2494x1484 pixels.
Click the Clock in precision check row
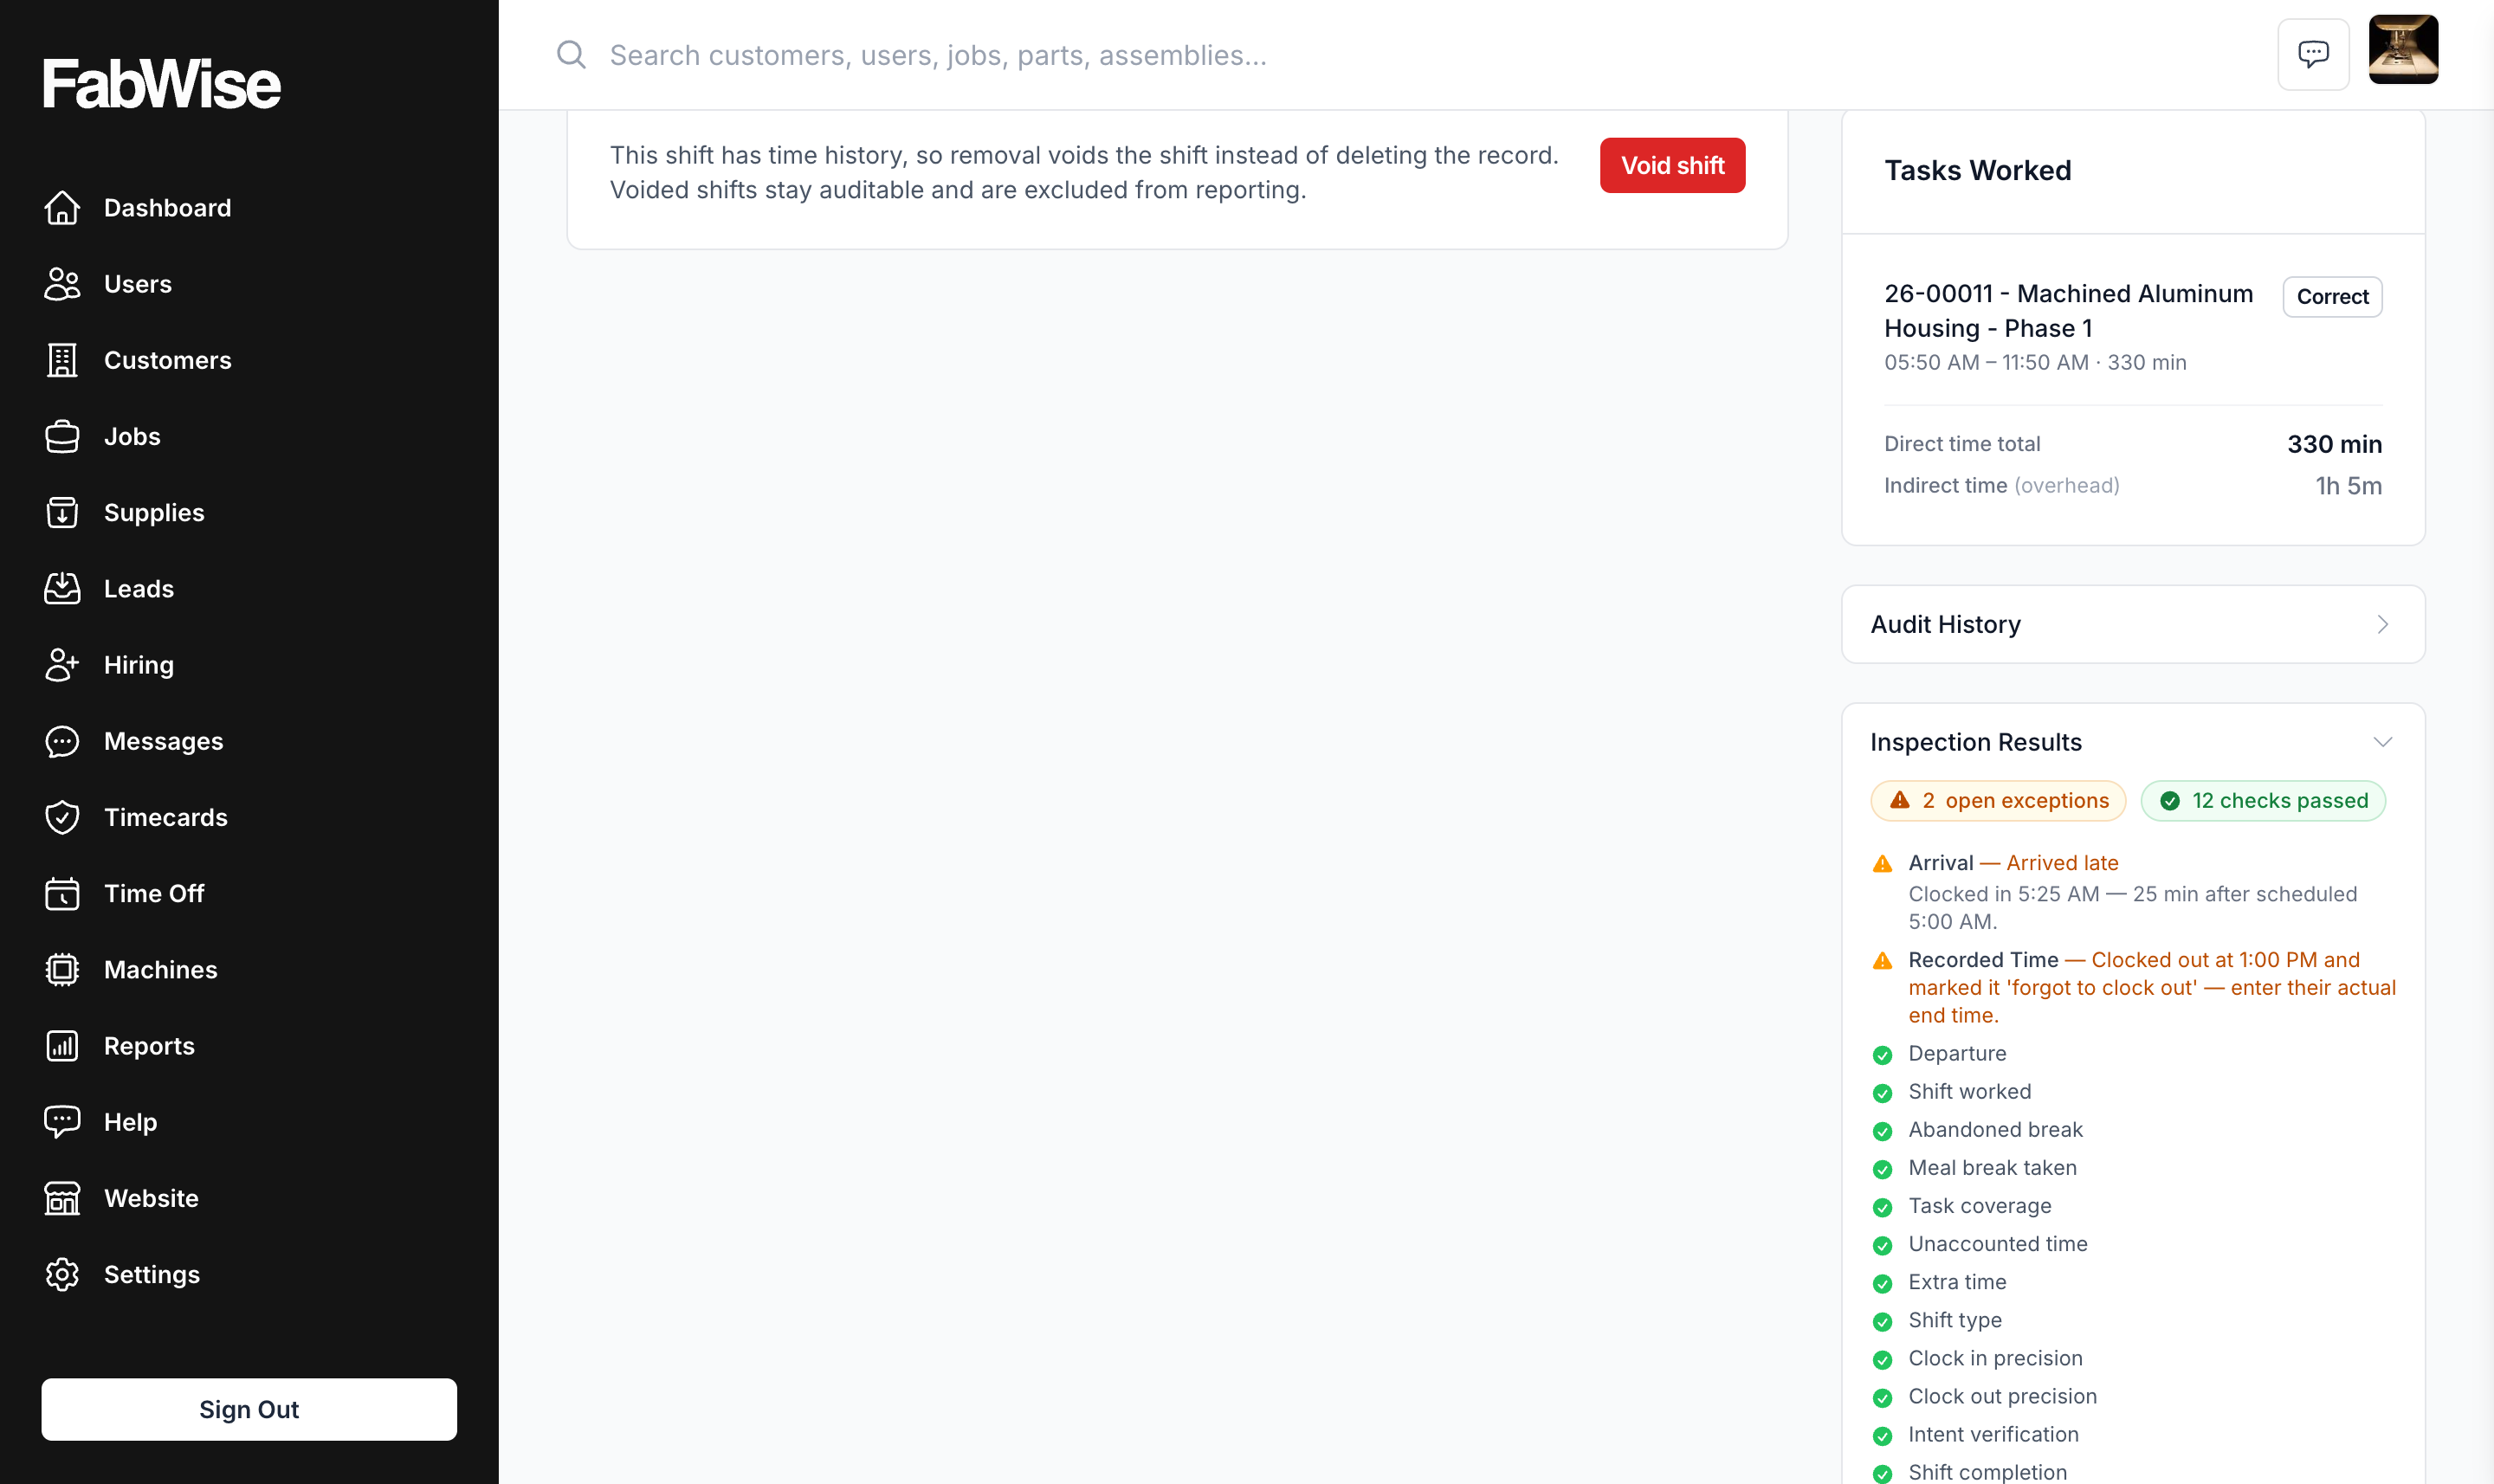coord(2132,1358)
